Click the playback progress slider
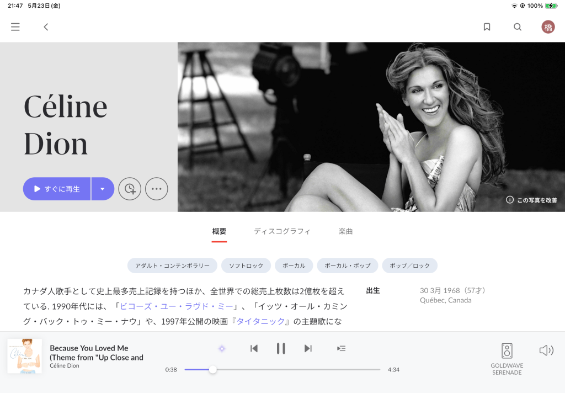The image size is (565, 393). (282, 370)
